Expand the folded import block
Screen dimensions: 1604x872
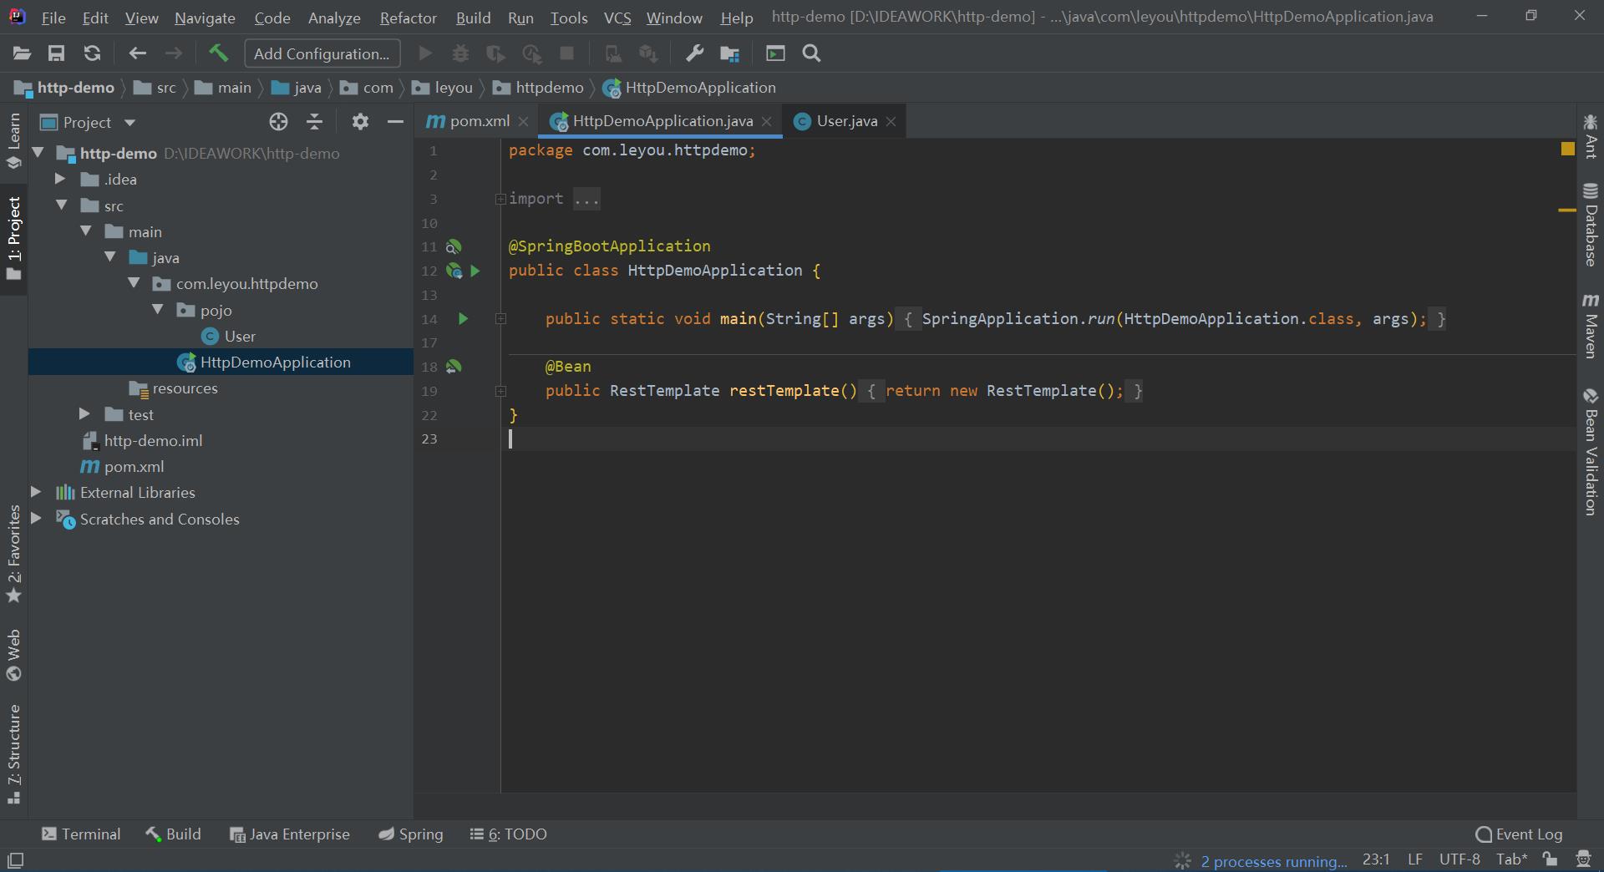click(x=500, y=199)
